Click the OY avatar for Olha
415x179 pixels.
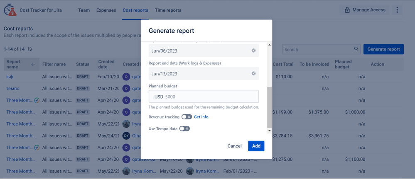point(126,136)
